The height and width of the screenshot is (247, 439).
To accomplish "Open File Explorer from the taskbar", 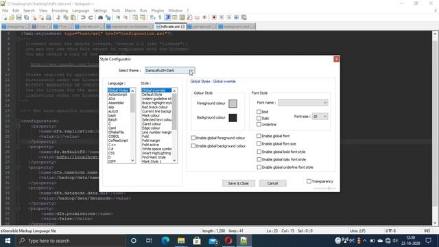I will pos(181,241).
